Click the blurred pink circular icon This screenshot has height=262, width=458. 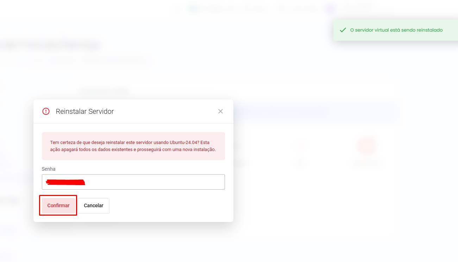(300, 145)
